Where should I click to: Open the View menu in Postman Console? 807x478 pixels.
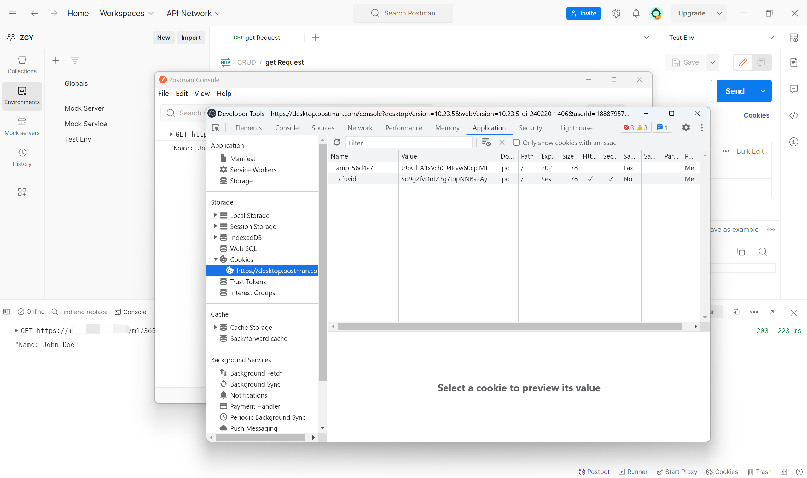(202, 93)
